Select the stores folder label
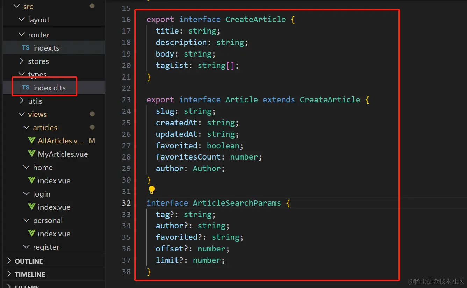The width and height of the screenshot is (467, 288). pyautogui.click(x=38, y=61)
